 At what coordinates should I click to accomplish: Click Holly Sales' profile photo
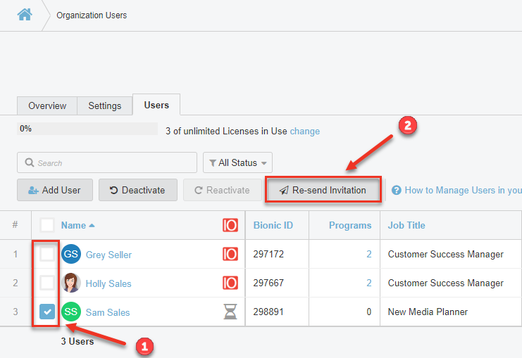(x=71, y=283)
